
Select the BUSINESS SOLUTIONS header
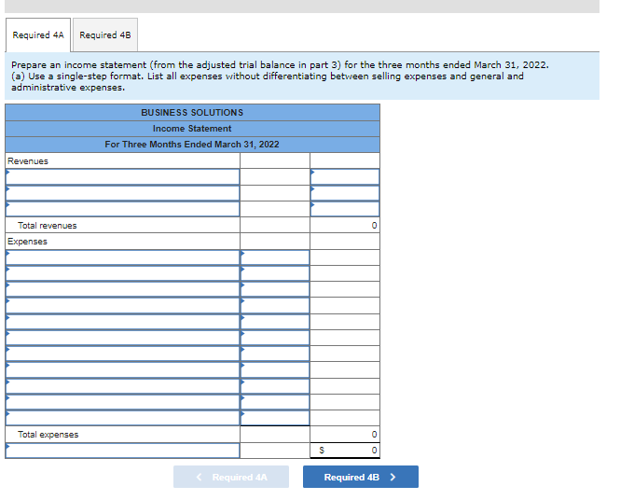click(x=193, y=113)
